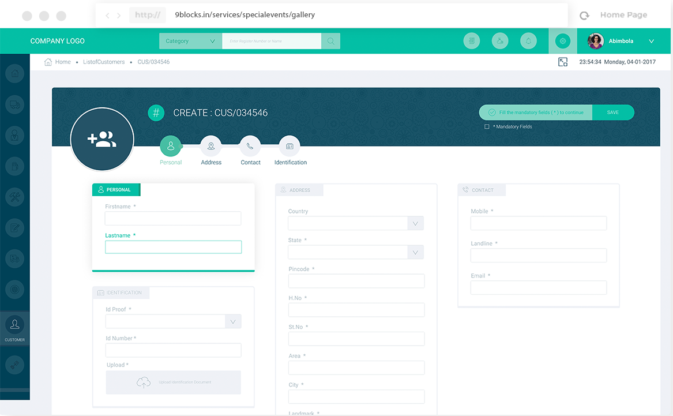The image size is (673, 416).
Task: Select the IDENTIFICATION section header tab
Action: point(121,293)
